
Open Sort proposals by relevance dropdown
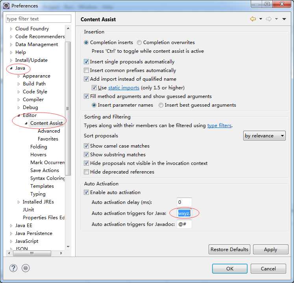point(264,135)
